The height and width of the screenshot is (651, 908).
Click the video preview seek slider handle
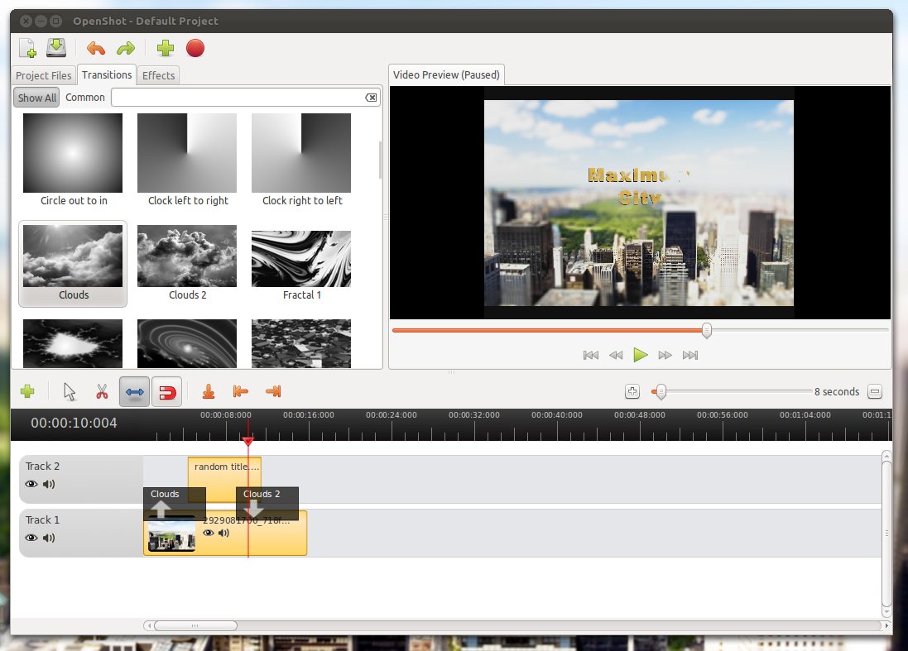tap(707, 330)
